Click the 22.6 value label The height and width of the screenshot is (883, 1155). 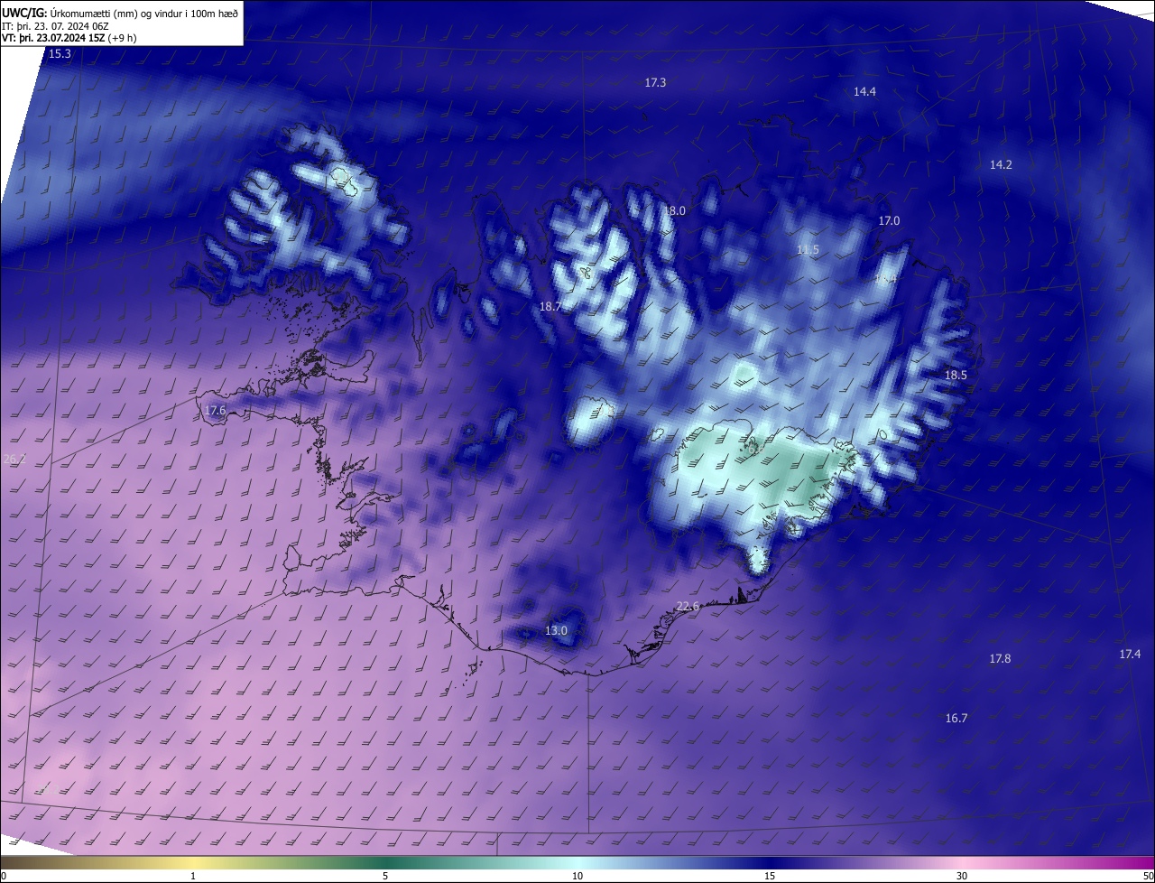point(688,607)
